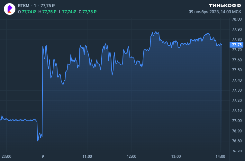Click the 12:00 time axis label

[x=132, y=157]
